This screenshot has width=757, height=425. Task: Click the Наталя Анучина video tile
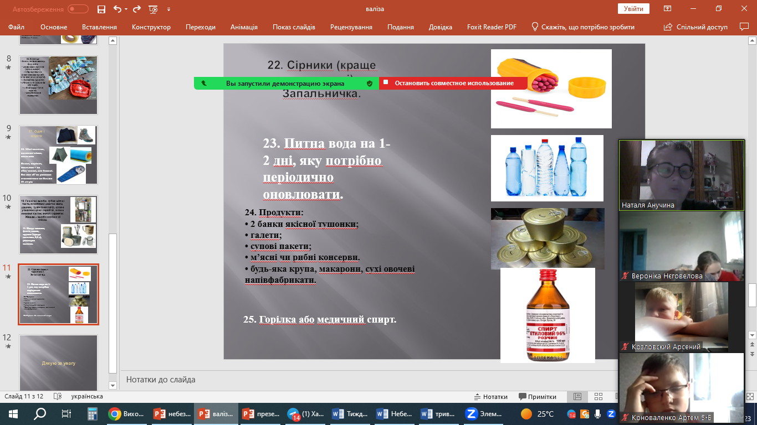(x=682, y=175)
